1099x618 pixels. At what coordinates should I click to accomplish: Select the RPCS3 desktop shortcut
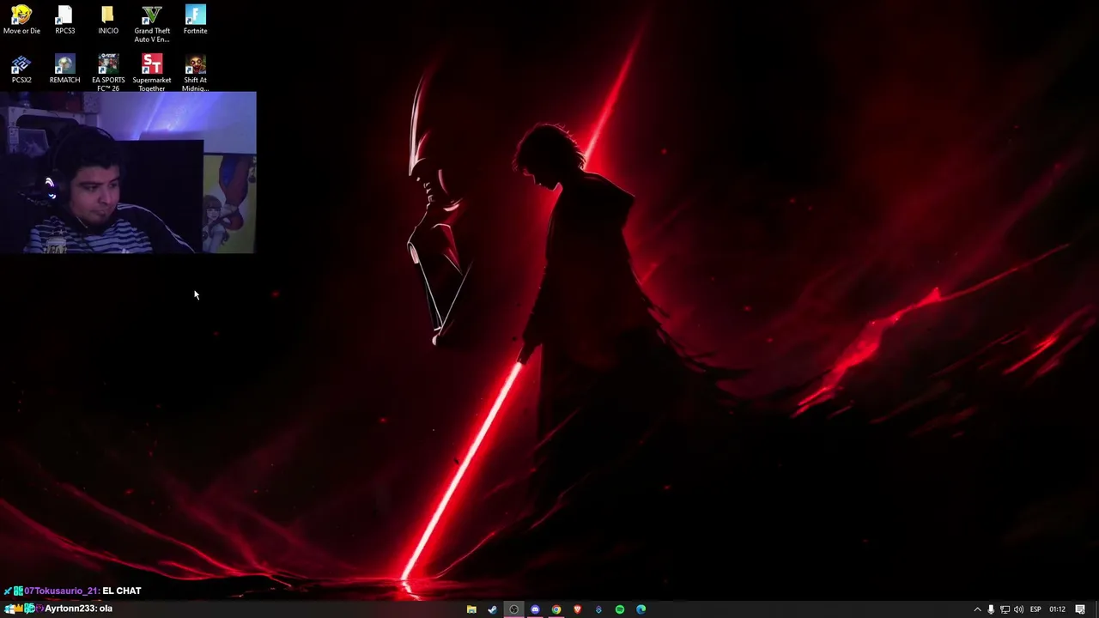[64, 20]
